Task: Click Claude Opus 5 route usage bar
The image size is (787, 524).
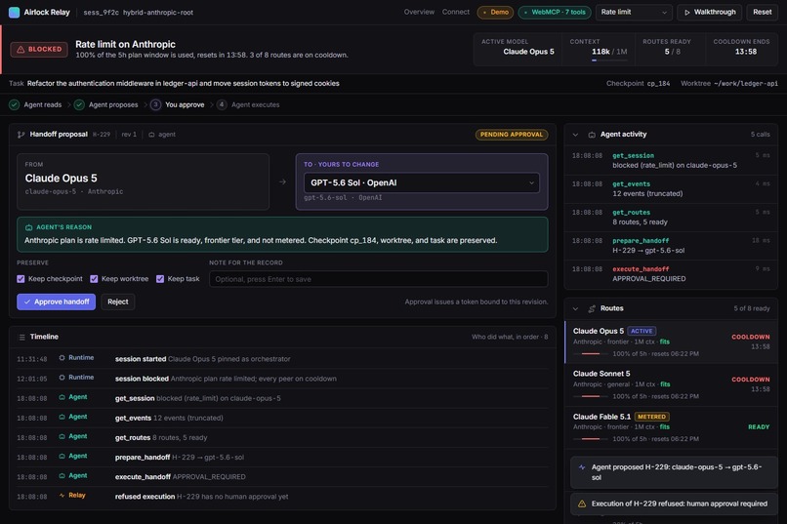Action: (x=590, y=353)
